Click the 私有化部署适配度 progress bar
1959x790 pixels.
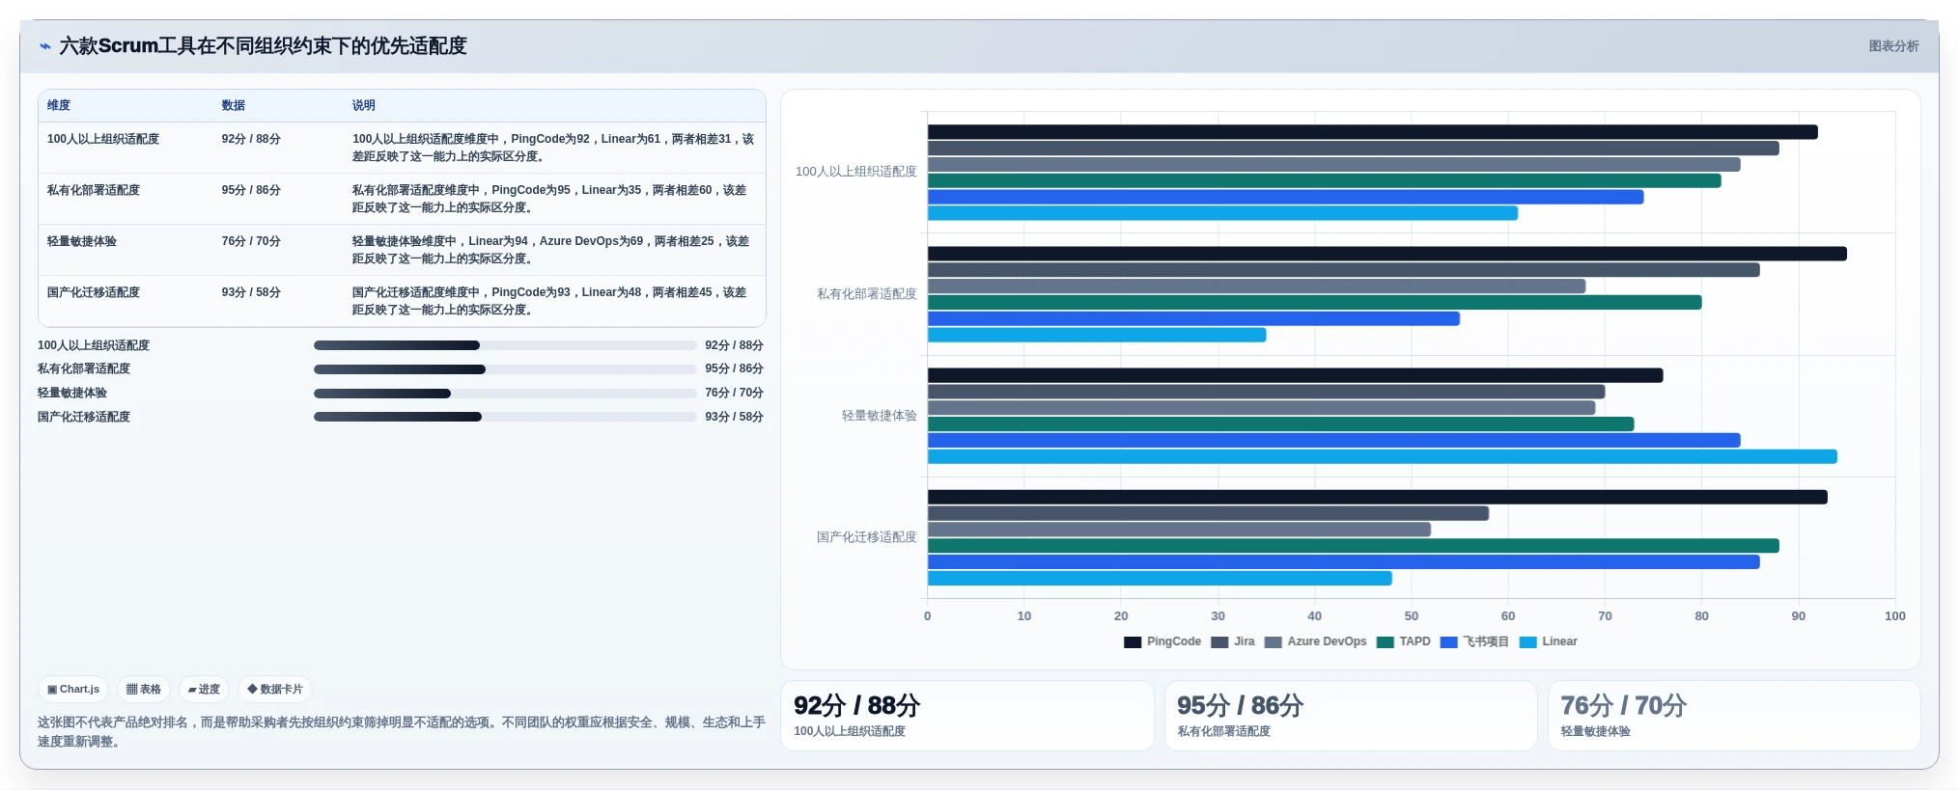tap(505, 369)
